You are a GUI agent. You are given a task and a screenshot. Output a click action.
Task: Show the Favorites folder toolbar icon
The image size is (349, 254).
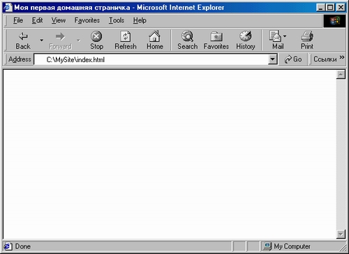point(216,40)
